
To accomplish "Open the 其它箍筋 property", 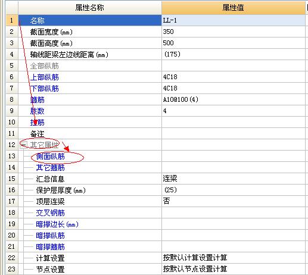I will click(51, 168).
